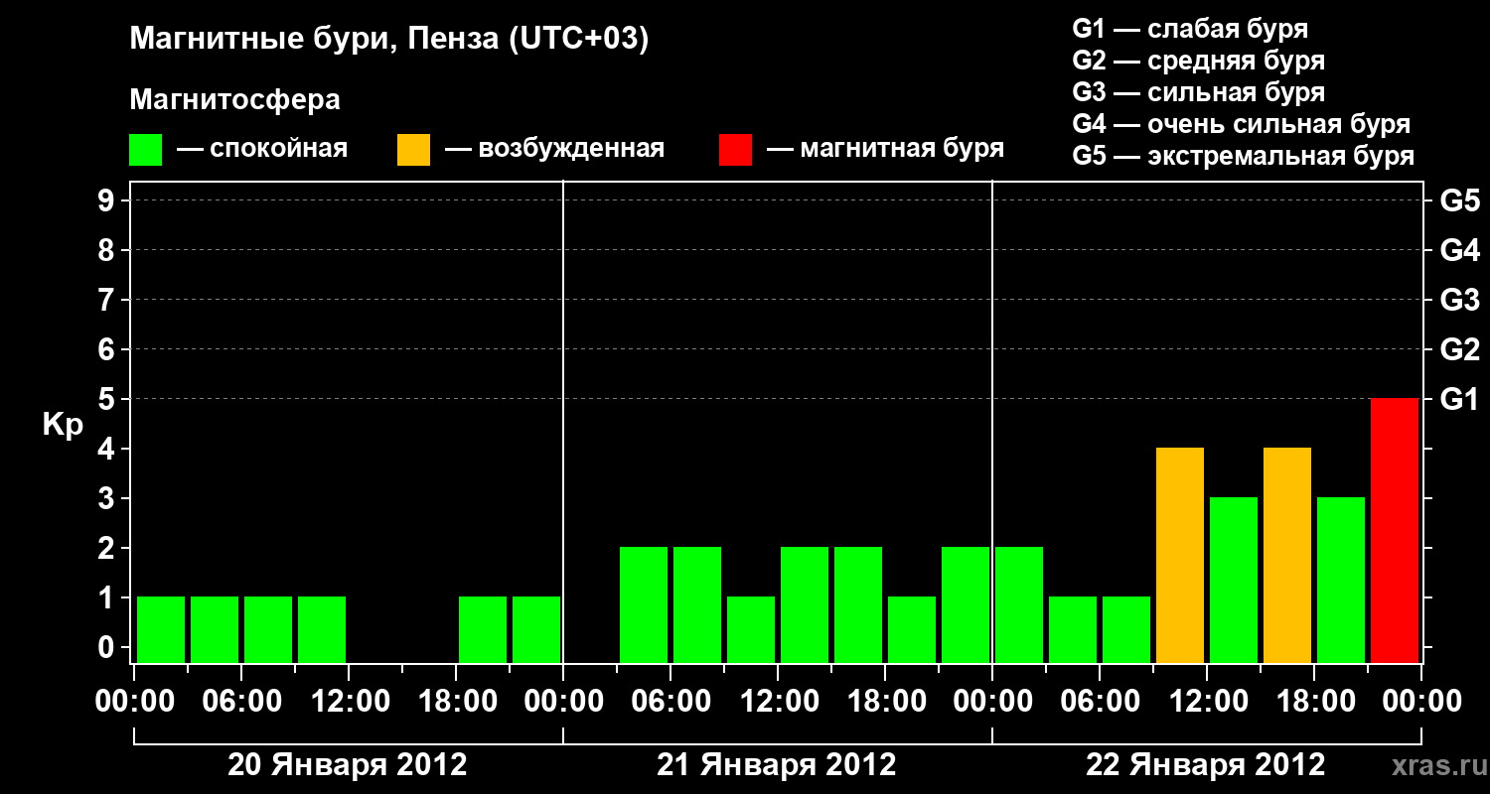1490x794 pixels.
Task: Click the 12:00 time label above 21 Января
Action: (778, 702)
